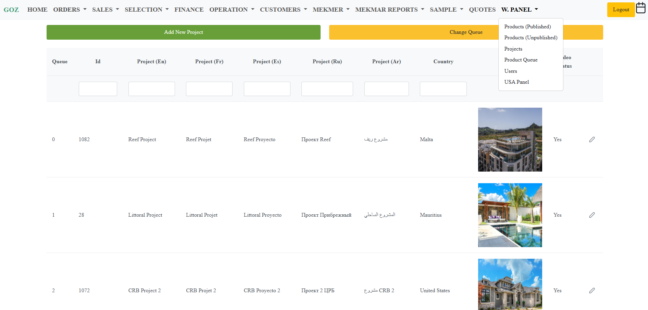
Task: Open the Reef Project building thumbnail
Action: point(510,139)
